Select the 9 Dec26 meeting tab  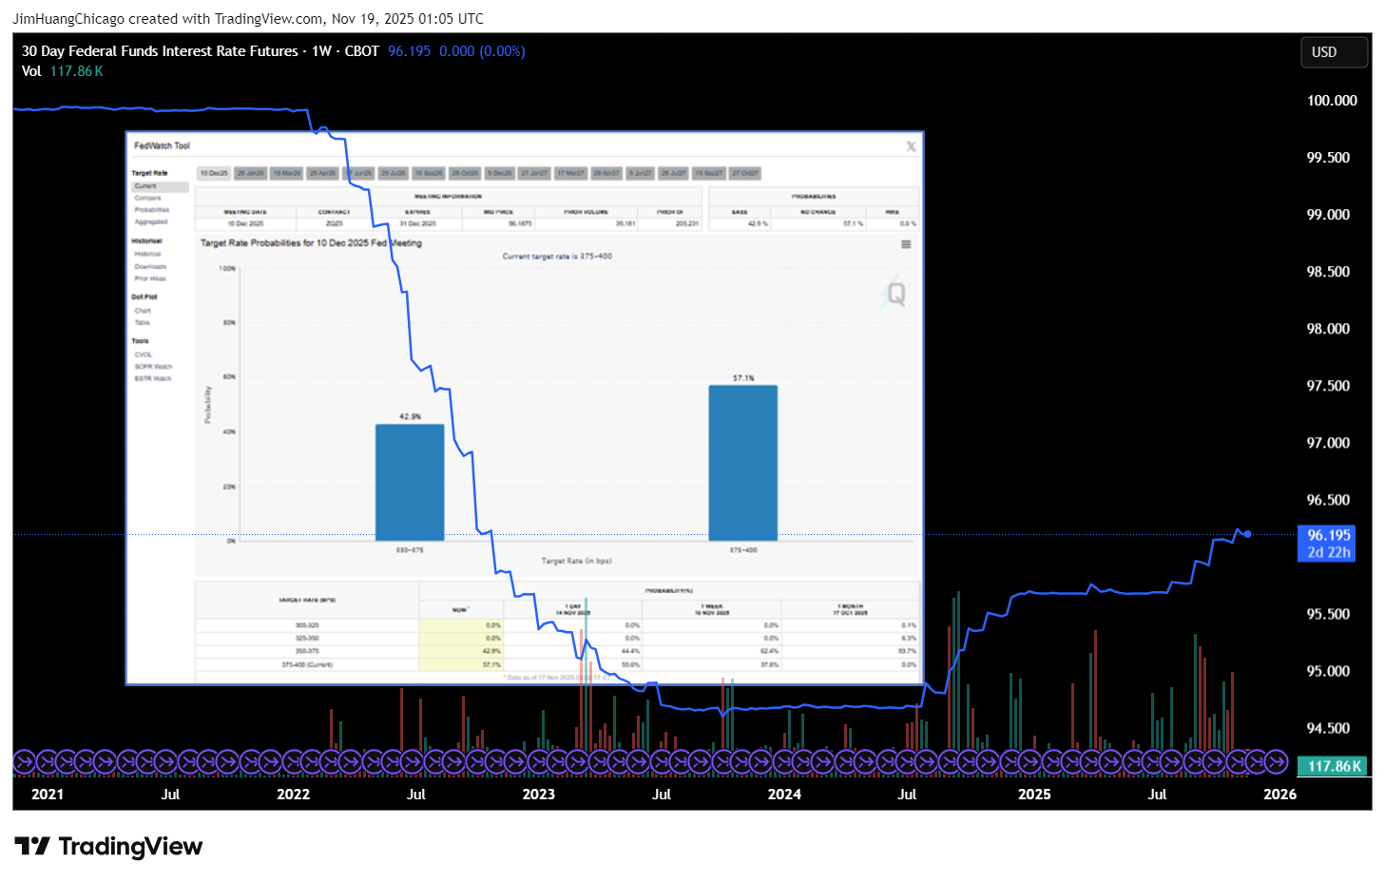click(x=500, y=173)
